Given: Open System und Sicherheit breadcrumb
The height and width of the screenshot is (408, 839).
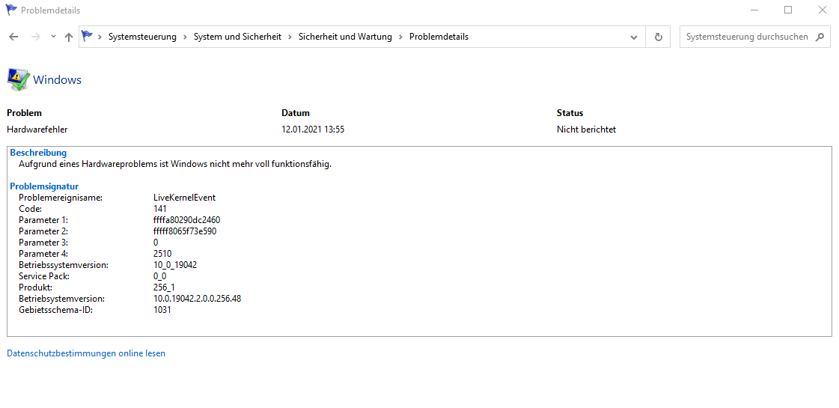Looking at the screenshot, I should pos(237,37).
